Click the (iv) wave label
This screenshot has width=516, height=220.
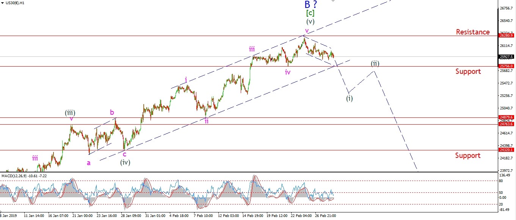(125, 162)
